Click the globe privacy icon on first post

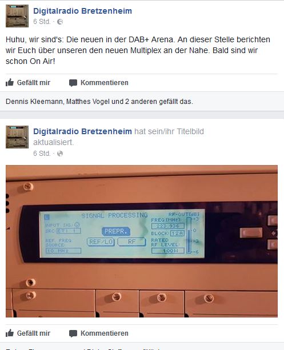coord(60,22)
